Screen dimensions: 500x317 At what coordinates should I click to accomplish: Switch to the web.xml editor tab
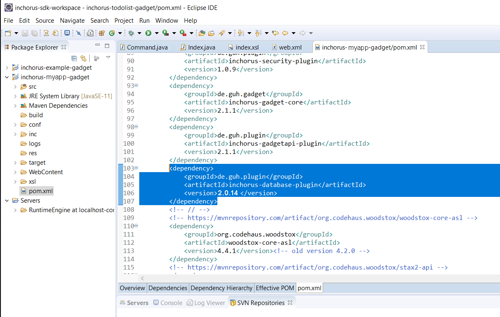[x=286, y=47]
